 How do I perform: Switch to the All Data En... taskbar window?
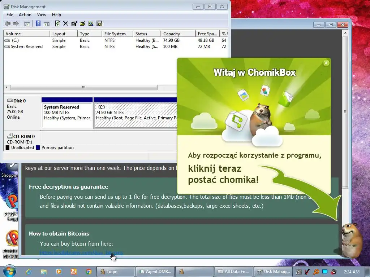tap(234, 272)
